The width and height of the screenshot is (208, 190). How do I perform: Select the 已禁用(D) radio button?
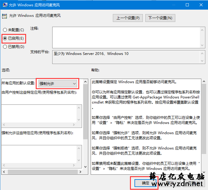coord(14,47)
